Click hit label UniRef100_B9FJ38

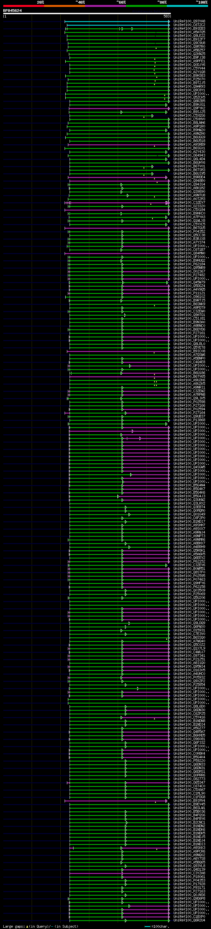pos(189,57)
